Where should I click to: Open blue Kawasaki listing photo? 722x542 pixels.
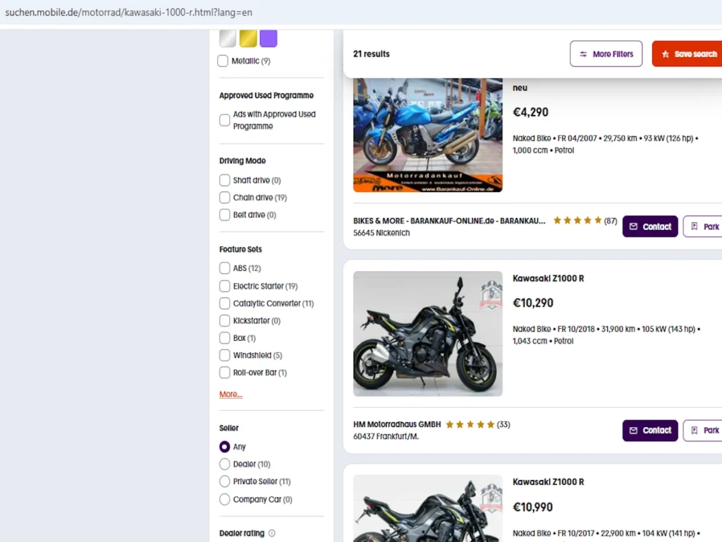428,135
